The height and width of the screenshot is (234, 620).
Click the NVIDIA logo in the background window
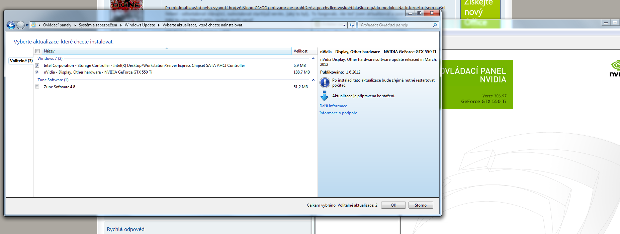[615, 69]
